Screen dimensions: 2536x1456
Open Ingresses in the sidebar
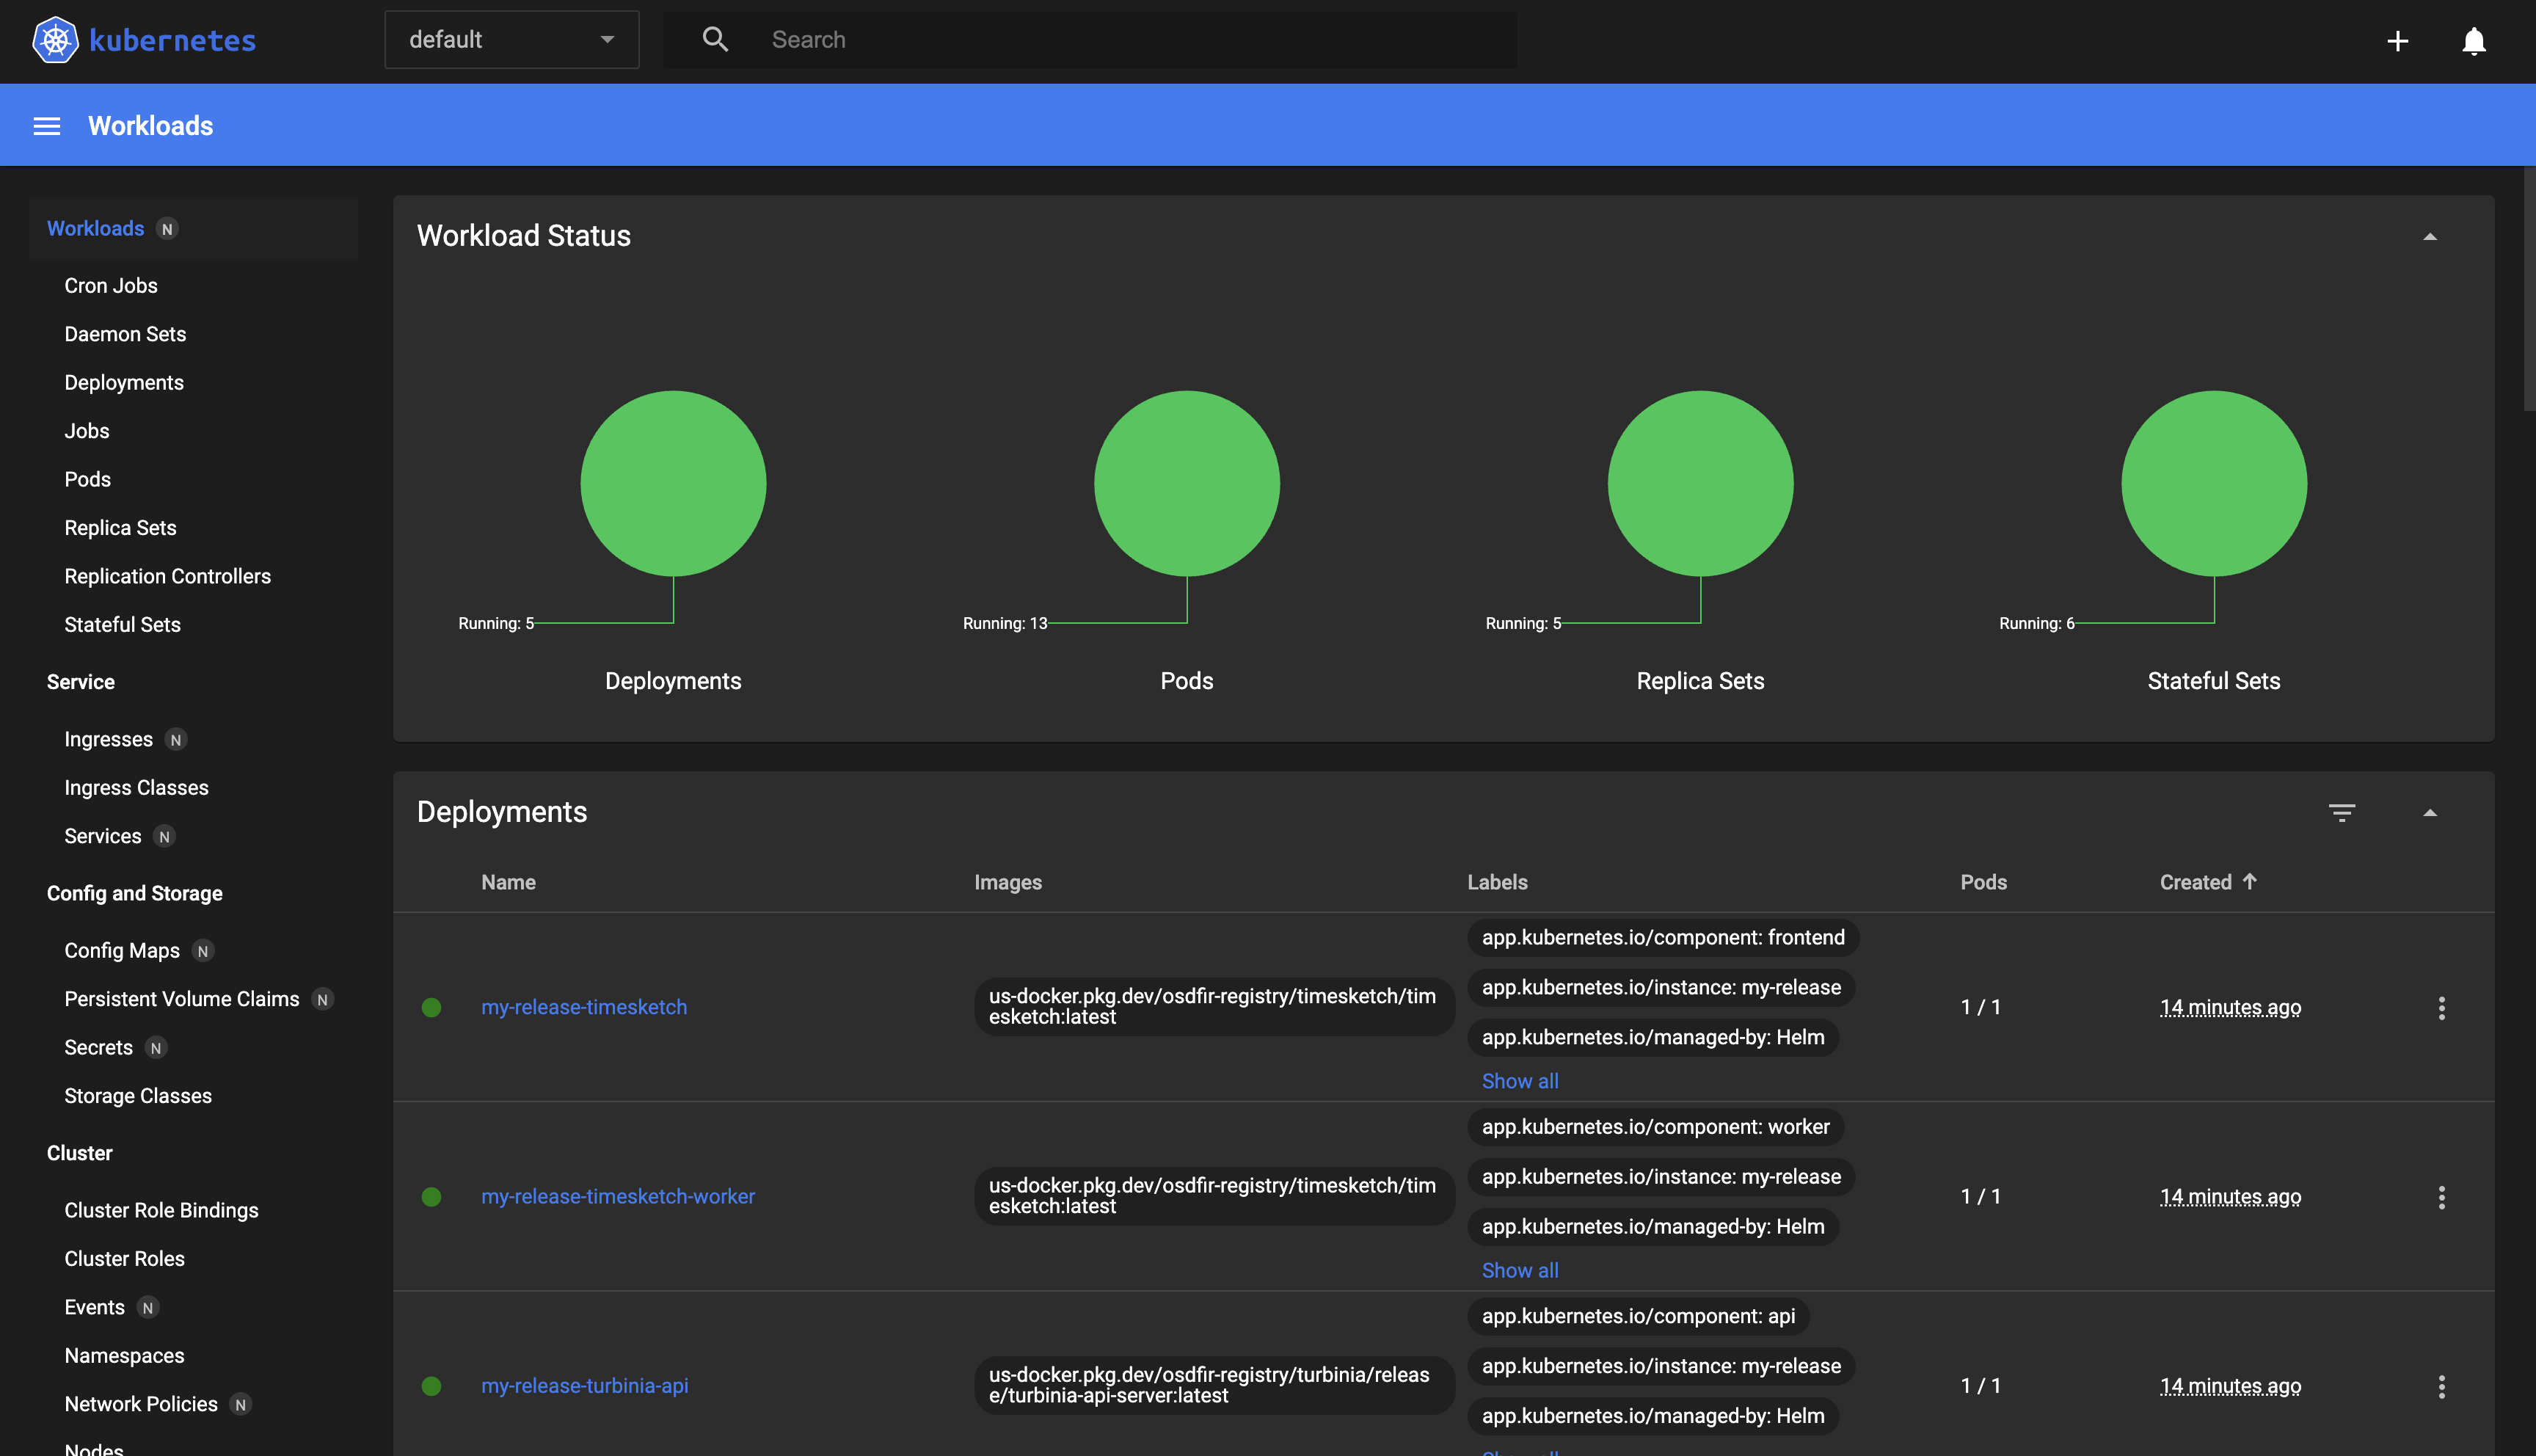pos(108,740)
